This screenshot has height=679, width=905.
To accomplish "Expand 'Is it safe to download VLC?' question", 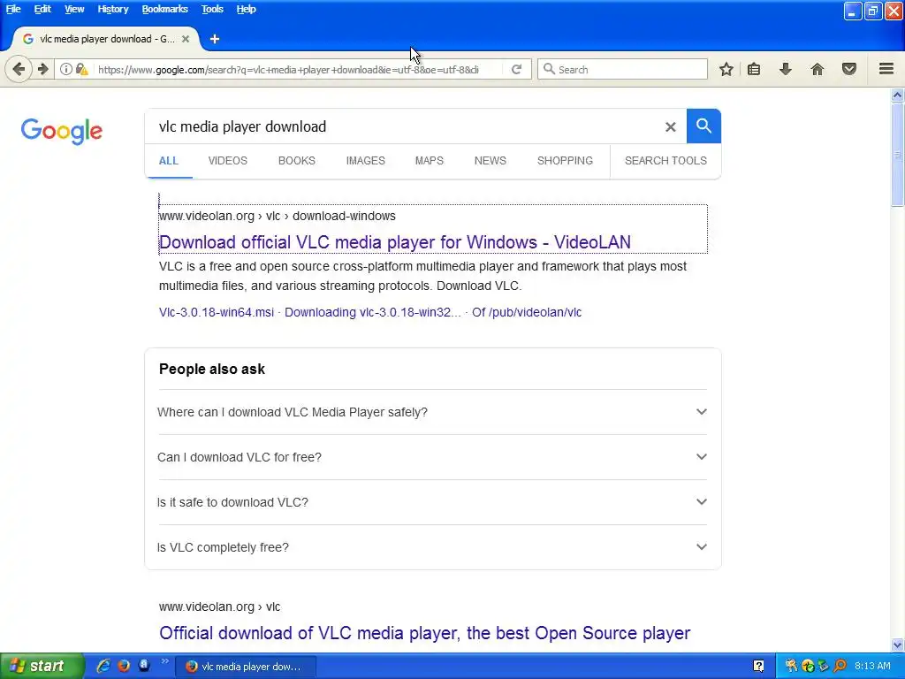I will 432,502.
